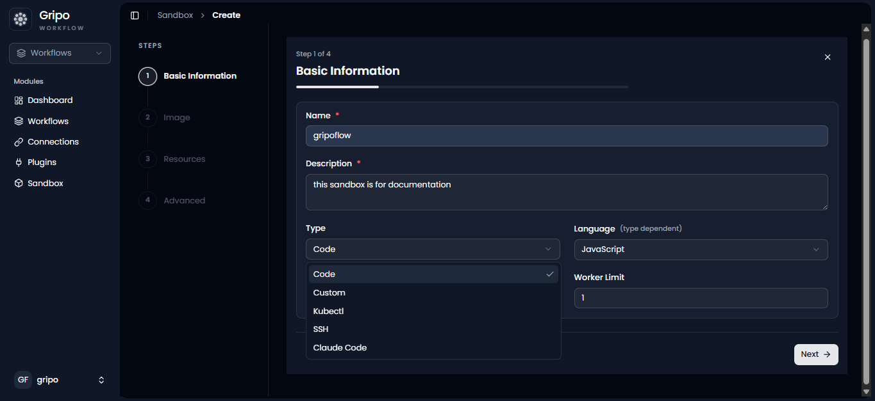Click the Next button
The image size is (875, 401).
816,354
